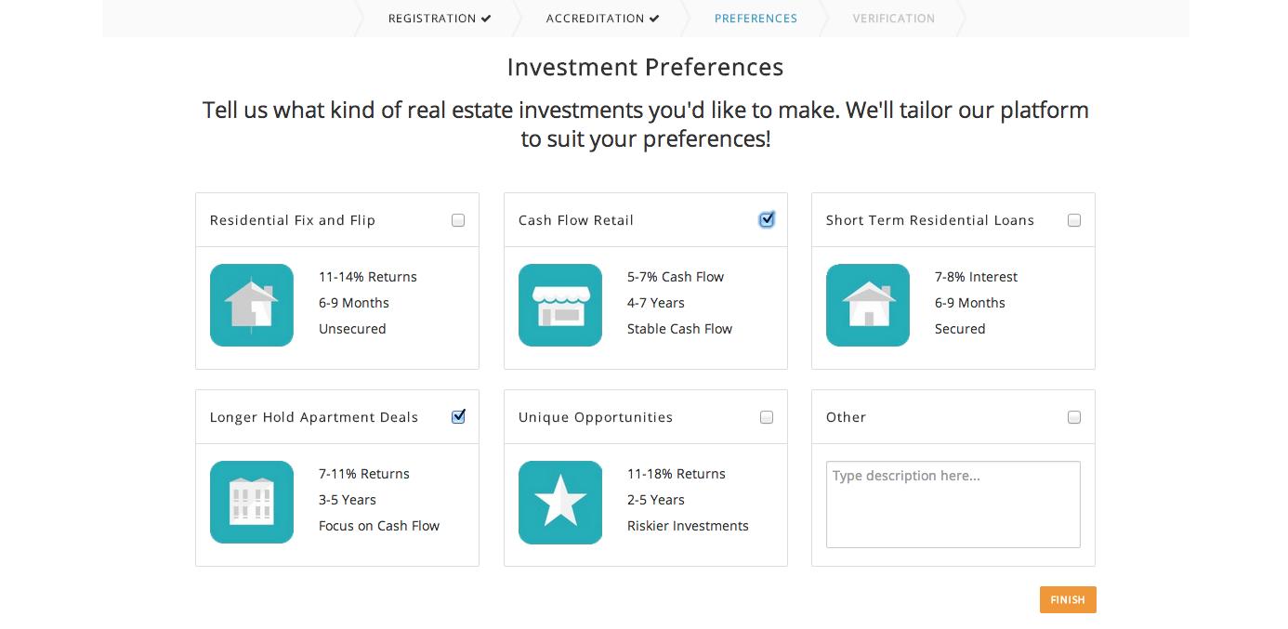Click the checkmark beside Accreditation step
Viewport: 1288px width, 629px height.
(x=654, y=19)
